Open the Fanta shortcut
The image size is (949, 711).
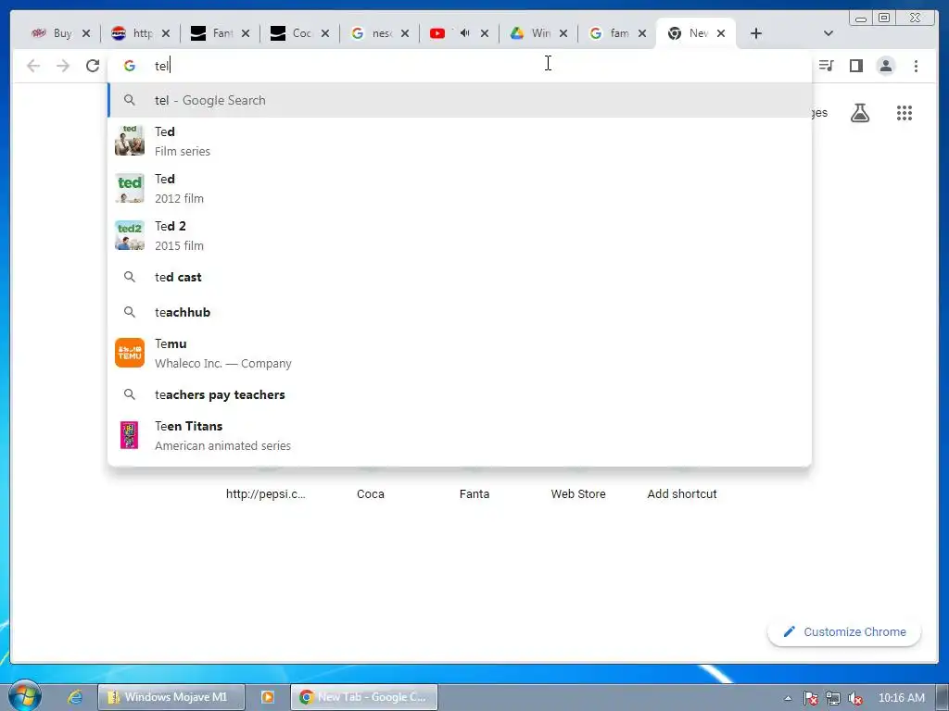click(474, 494)
